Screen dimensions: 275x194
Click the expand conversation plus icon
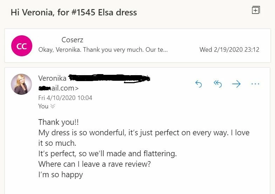click(x=256, y=10)
